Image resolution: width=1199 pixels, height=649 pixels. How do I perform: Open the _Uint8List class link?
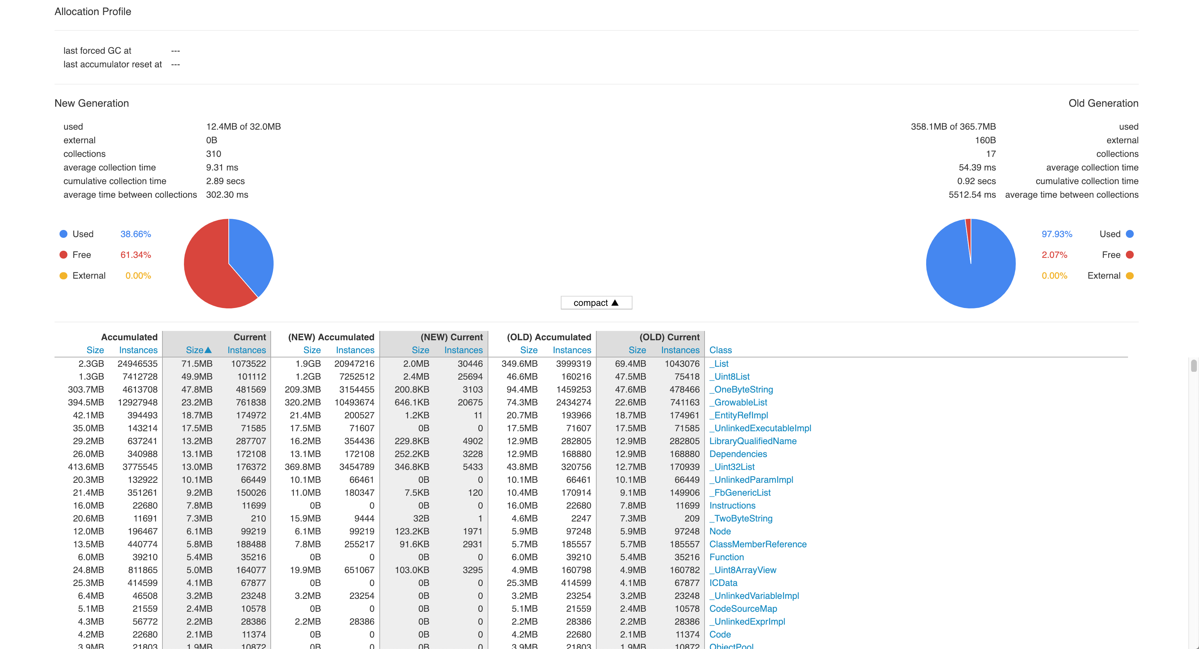tap(729, 376)
